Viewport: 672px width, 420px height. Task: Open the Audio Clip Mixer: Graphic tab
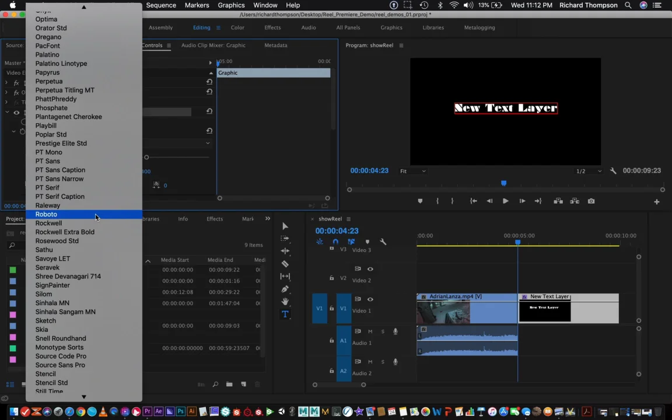tap(213, 45)
